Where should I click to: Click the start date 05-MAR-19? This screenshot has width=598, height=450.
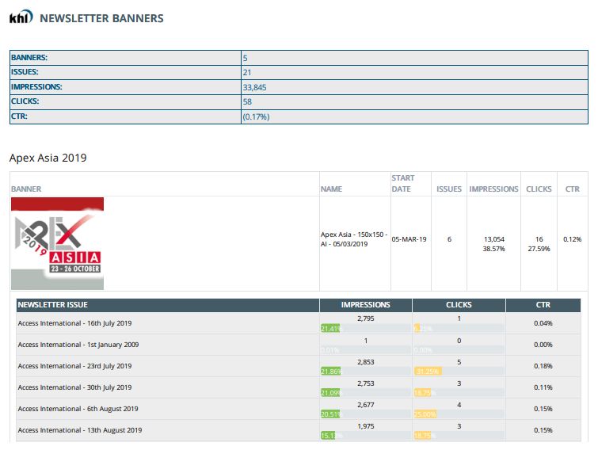click(409, 239)
